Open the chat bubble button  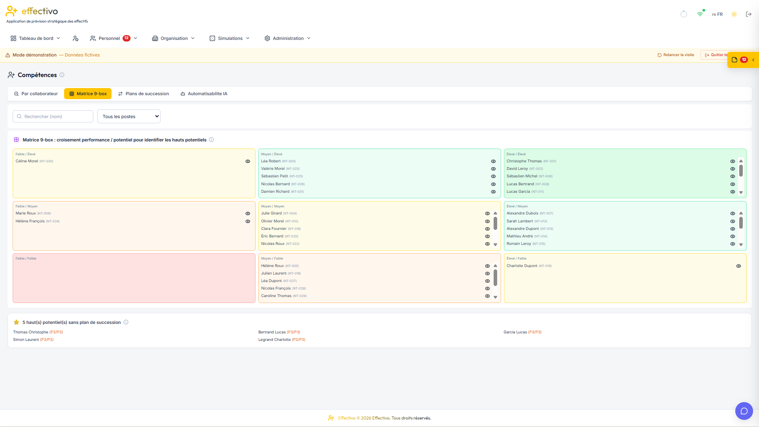744,411
